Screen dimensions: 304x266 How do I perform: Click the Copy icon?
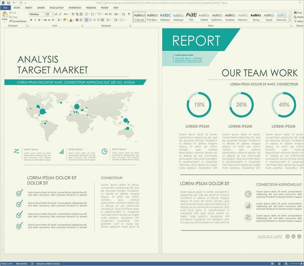click(10, 17)
